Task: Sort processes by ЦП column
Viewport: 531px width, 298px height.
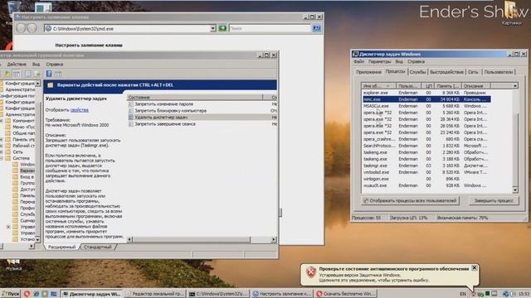Action: 428,86
